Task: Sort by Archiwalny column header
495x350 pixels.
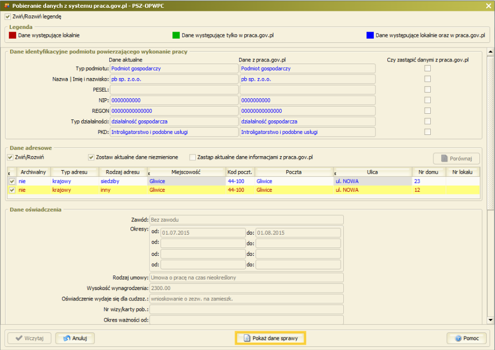Action: 34,172
